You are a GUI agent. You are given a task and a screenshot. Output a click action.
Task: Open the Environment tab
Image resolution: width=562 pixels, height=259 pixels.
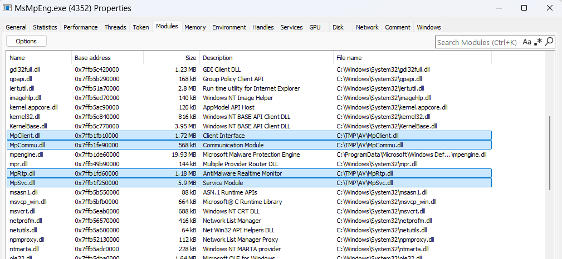(229, 27)
